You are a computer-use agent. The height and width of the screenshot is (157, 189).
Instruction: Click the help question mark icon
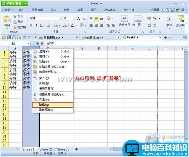183,10
